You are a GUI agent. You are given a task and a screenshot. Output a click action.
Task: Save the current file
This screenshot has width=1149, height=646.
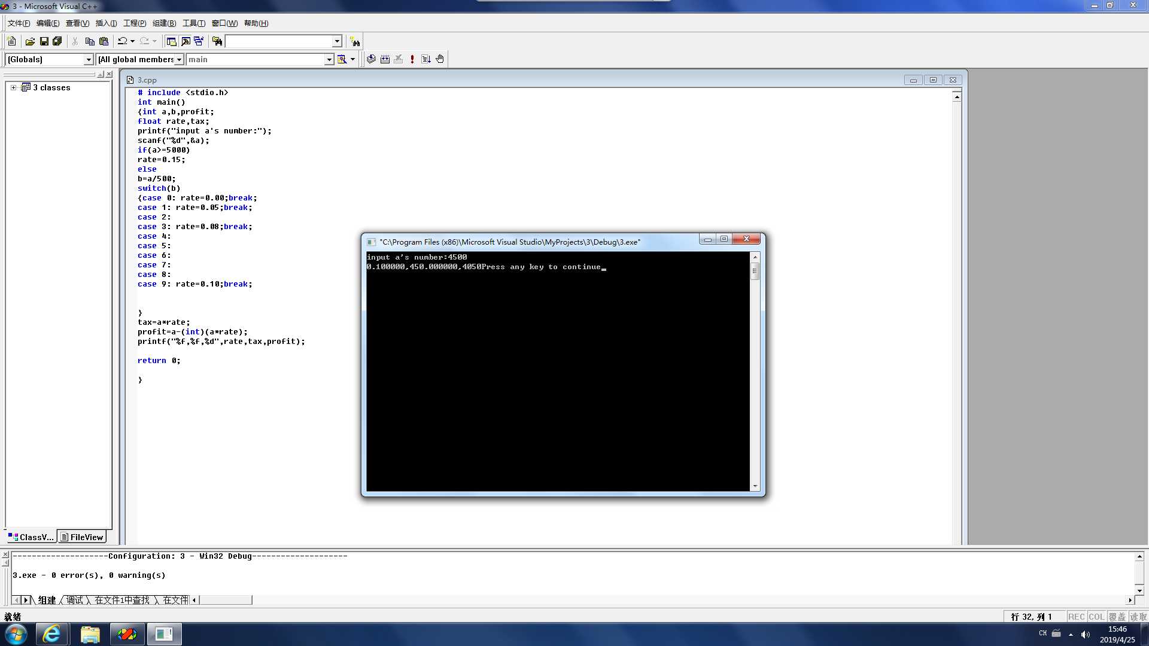coord(44,41)
